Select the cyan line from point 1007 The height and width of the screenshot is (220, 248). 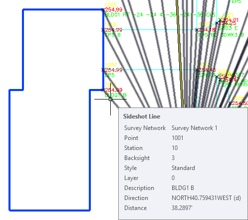tap(150, 70)
